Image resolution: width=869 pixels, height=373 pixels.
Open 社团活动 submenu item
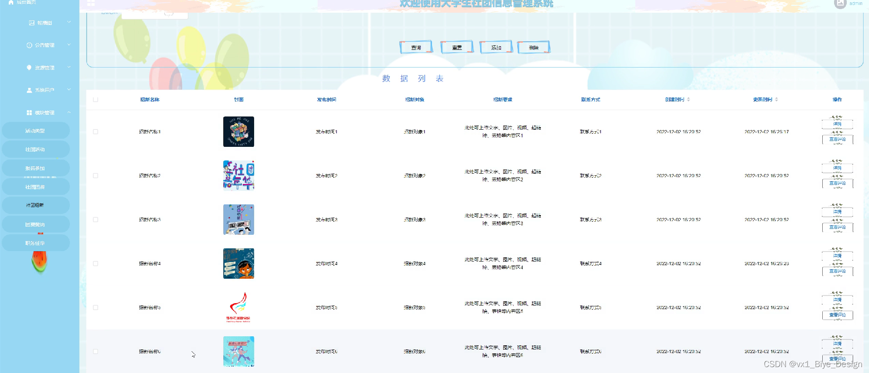(x=35, y=150)
